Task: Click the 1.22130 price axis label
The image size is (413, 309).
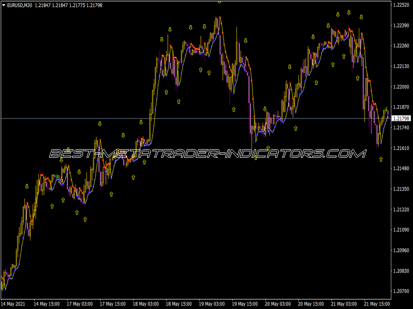Action: pyautogui.click(x=401, y=66)
